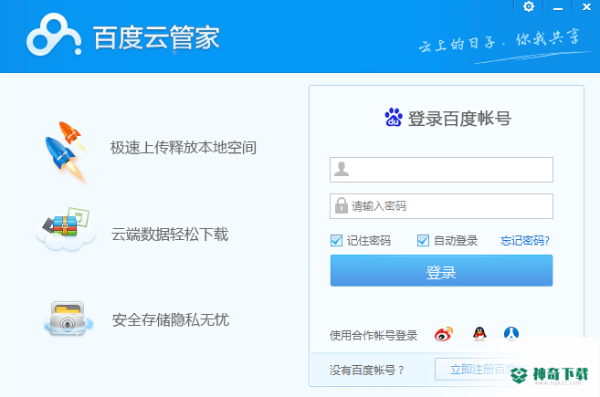Click 极速上传释放本地空间 text

(x=184, y=148)
